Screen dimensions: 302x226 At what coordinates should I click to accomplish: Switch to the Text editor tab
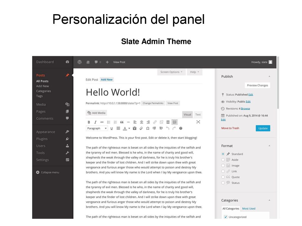click(x=198, y=114)
